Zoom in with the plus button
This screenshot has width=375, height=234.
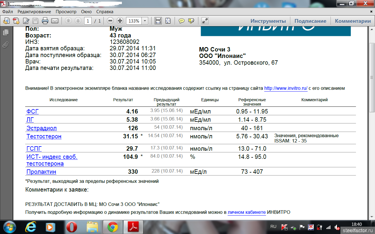(x=120, y=21)
